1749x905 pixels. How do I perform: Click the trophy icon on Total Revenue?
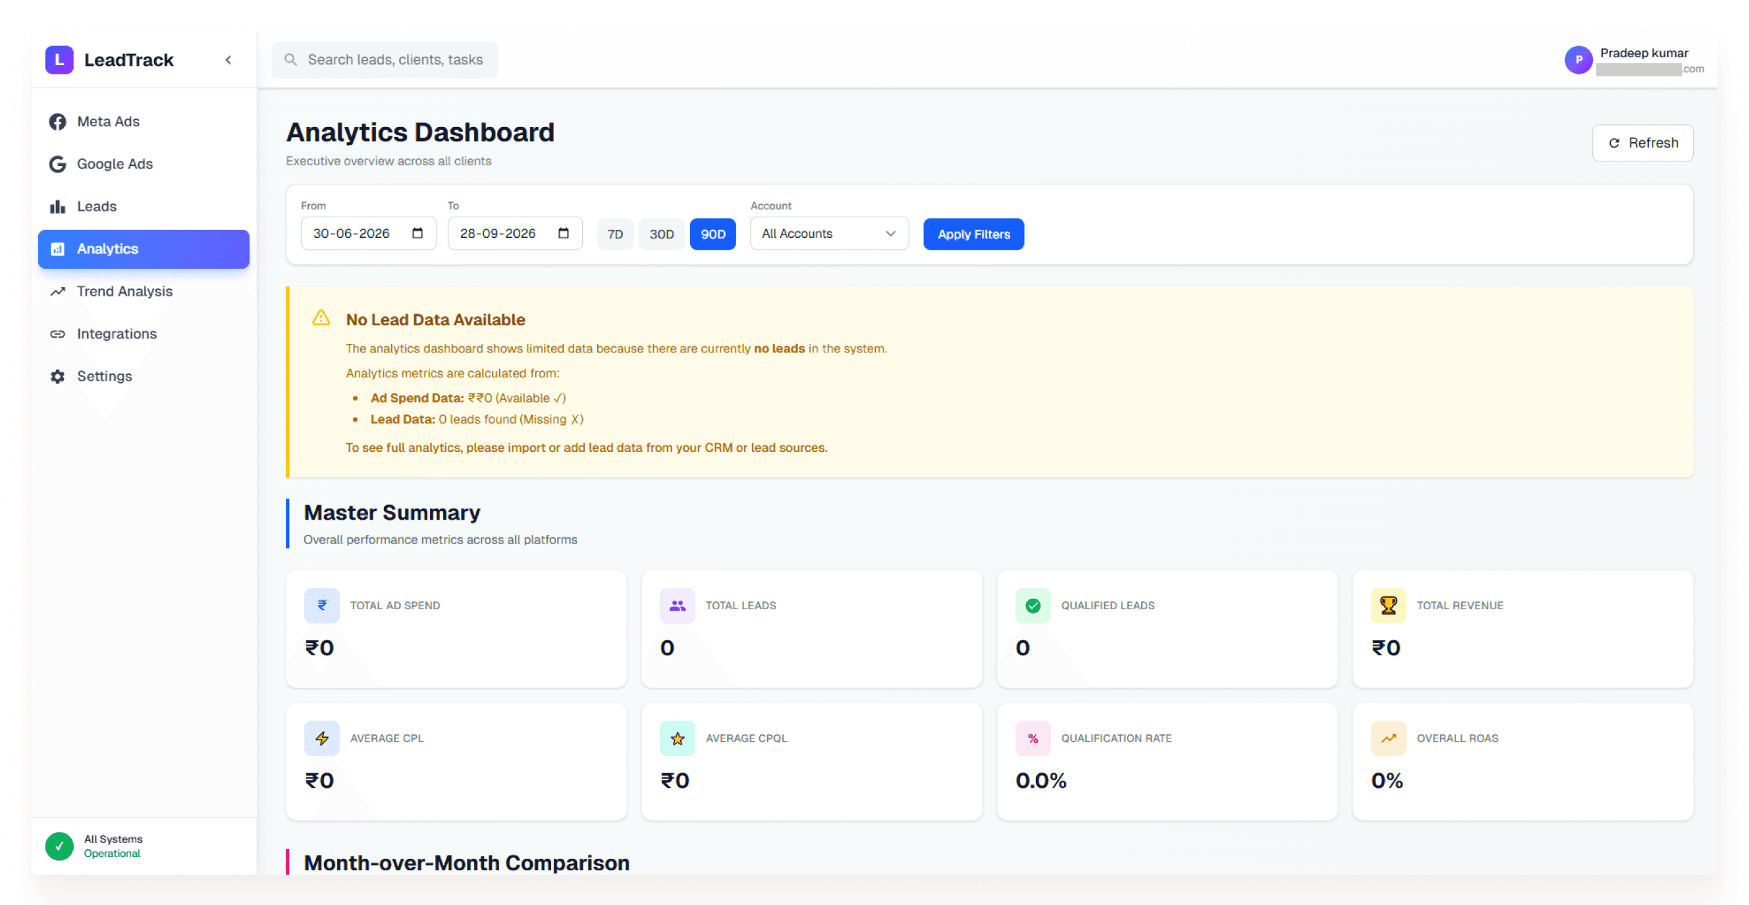pyautogui.click(x=1387, y=605)
